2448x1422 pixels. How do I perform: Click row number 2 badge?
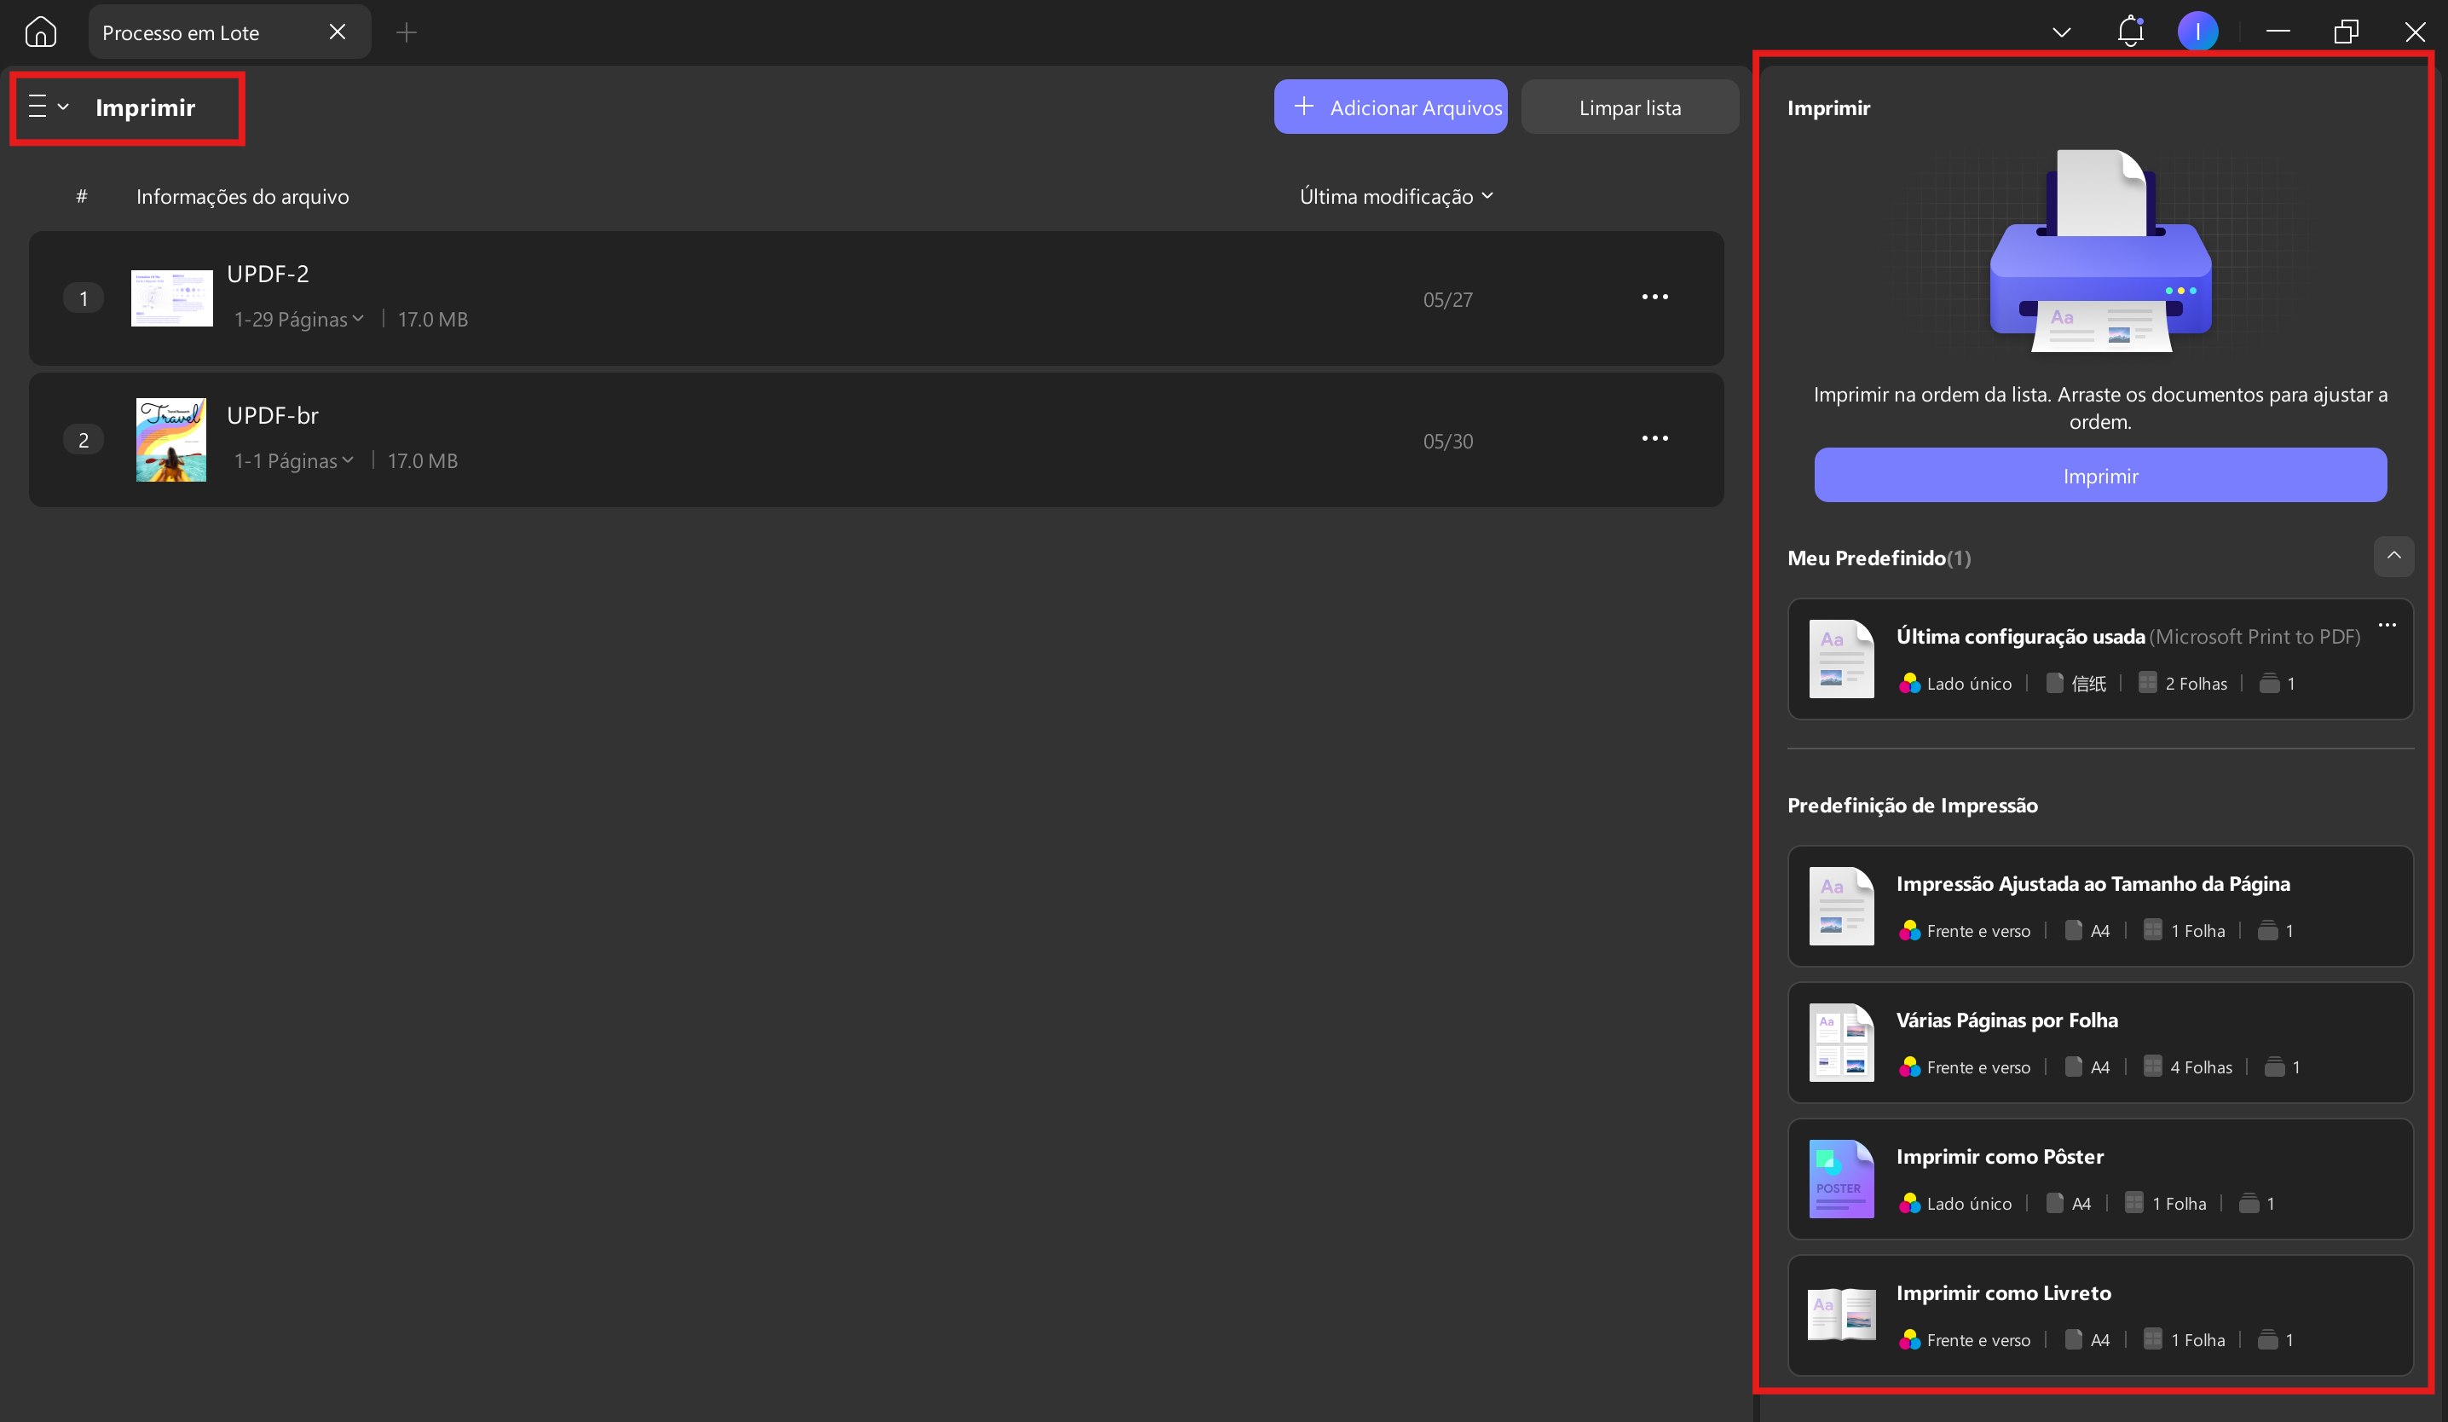click(84, 440)
